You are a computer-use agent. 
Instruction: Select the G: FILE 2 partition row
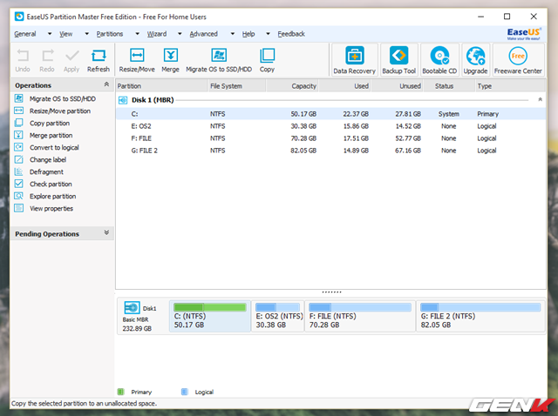(330, 151)
